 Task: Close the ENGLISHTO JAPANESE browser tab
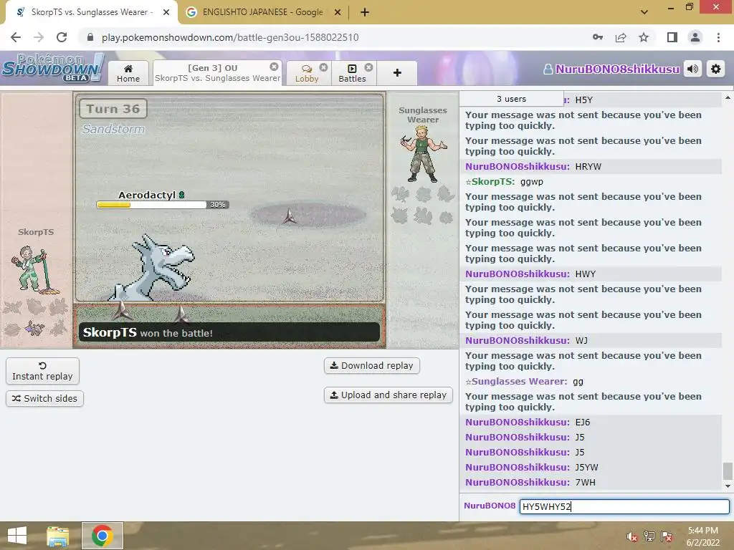pyautogui.click(x=338, y=12)
